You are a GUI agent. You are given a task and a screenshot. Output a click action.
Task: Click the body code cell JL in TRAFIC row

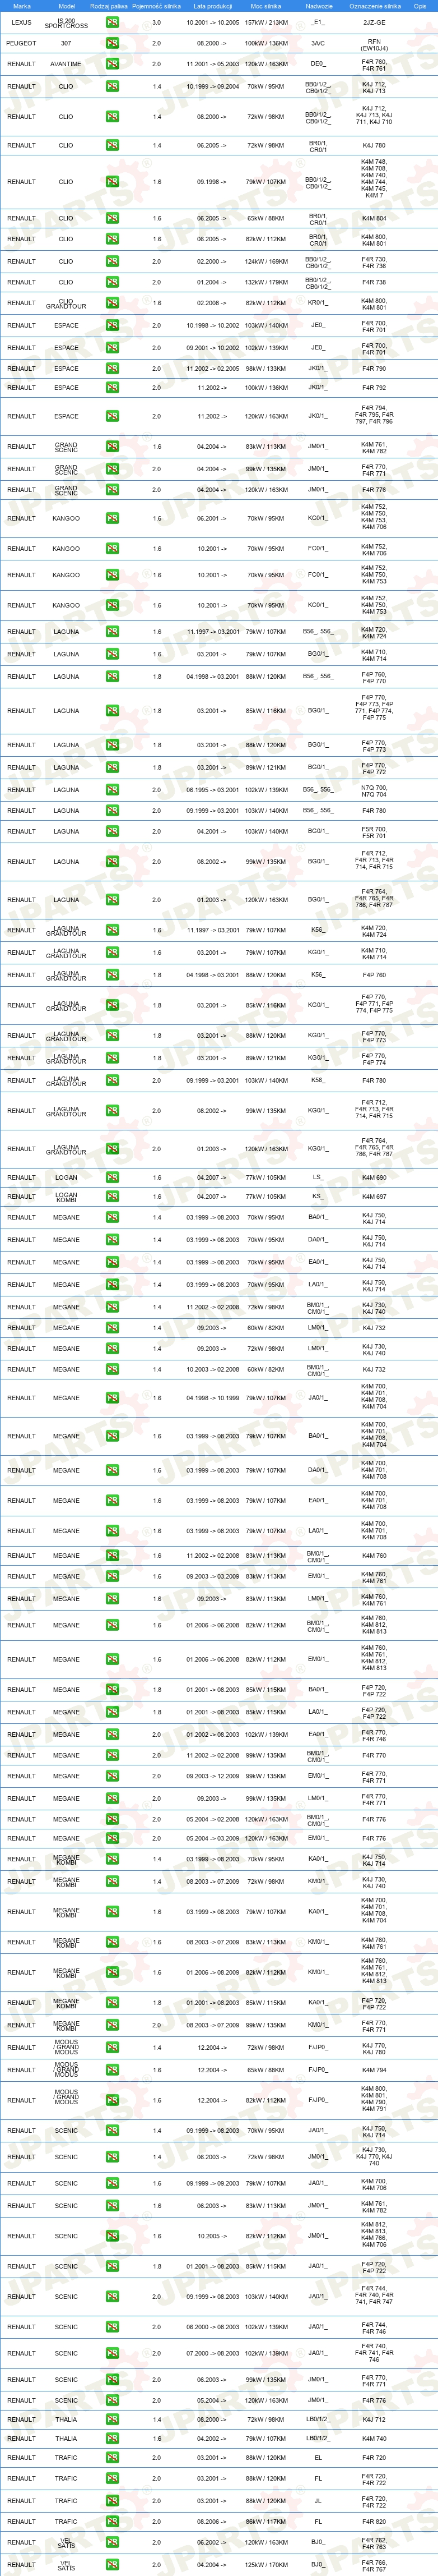(x=318, y=2501)
